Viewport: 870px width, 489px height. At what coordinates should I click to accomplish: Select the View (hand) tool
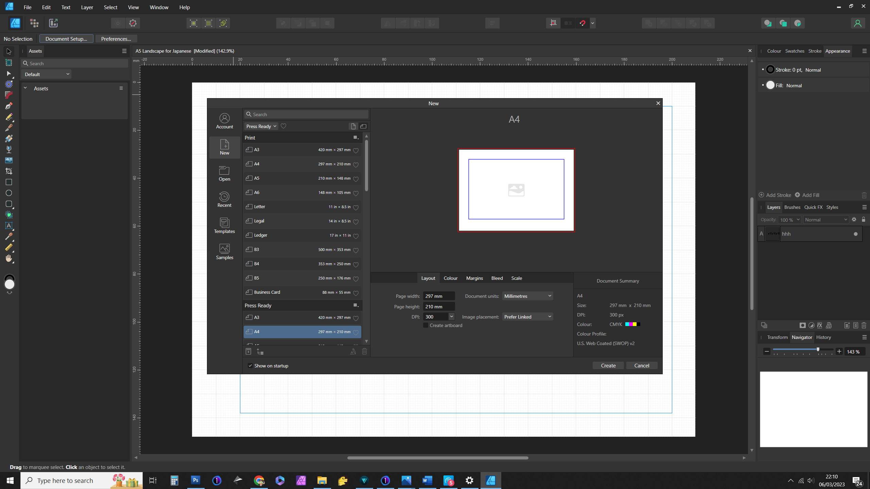[9, 258]
